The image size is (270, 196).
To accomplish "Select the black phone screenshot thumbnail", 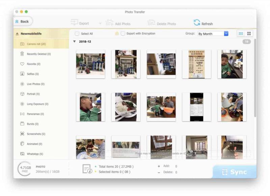I will [x=196, y=107].
